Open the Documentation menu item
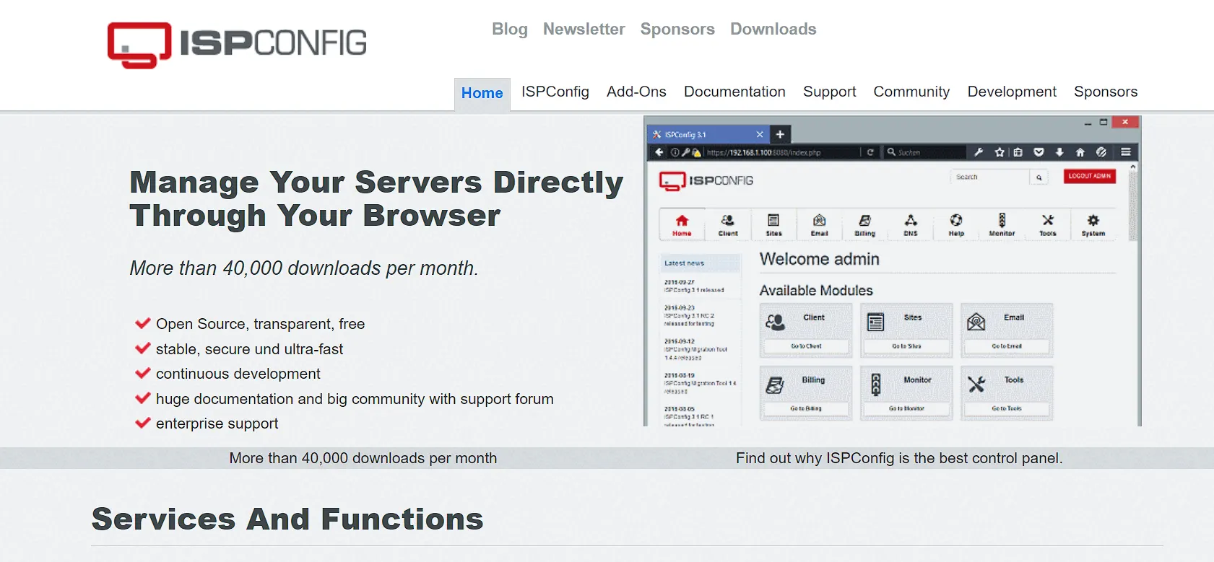Image resolution: width=1214 pixels, height=562 pixels. coord(734,92)
